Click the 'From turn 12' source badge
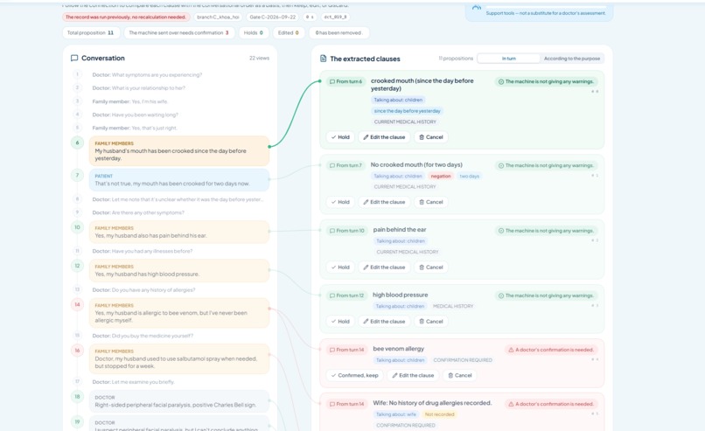 [346, 295]
